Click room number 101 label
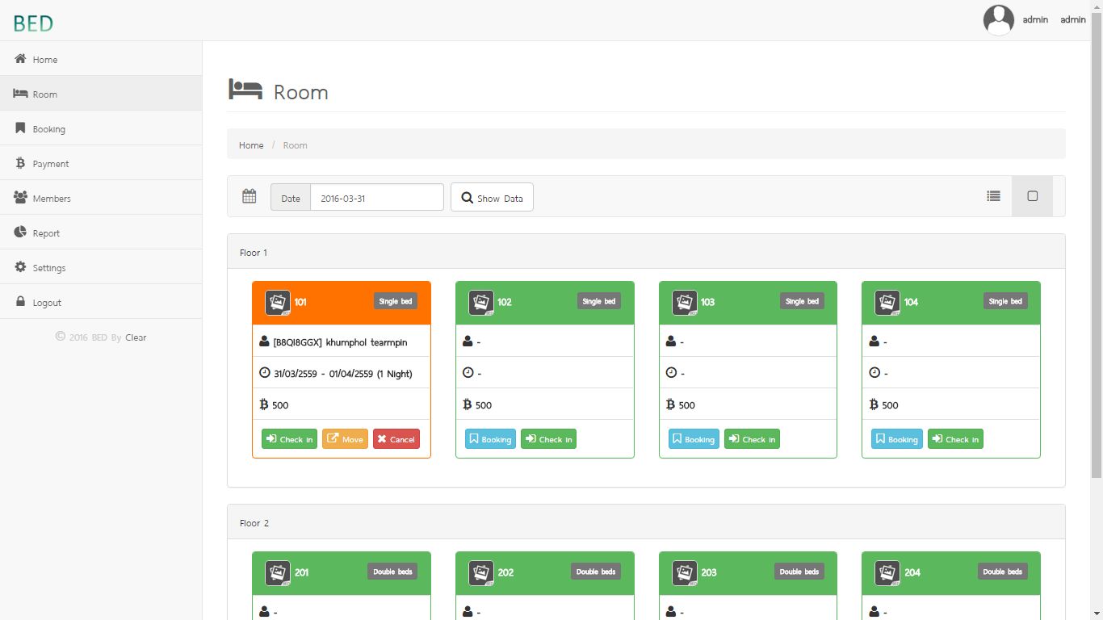The width and height of the screenshot is (1103, 620). pos(300,302)
